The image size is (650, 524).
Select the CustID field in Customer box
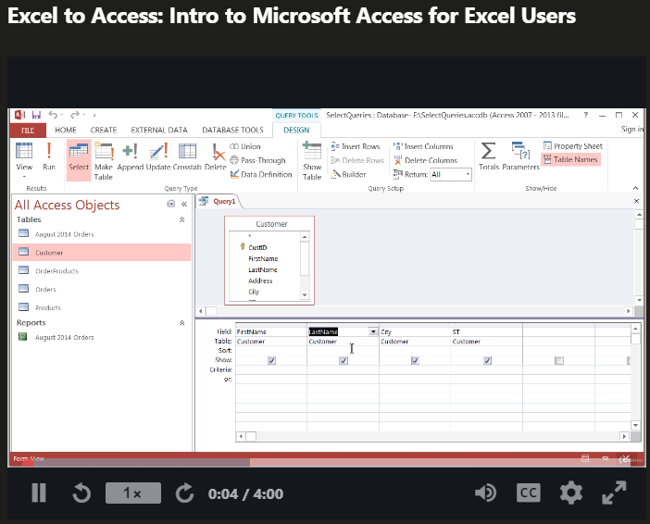[257, 247]
